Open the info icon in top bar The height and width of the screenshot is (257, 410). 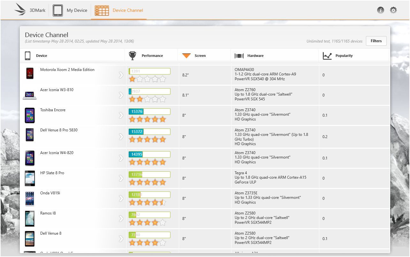(x=380, y=10)
